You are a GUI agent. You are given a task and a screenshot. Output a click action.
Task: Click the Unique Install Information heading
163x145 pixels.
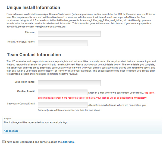[33, 8]
